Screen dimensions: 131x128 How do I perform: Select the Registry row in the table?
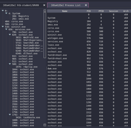89,21
